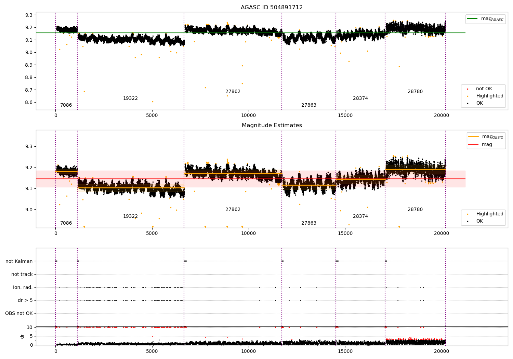This screenshot has height=359, width=513.
Task: Click the 'OBS not OK' axis label
Action: pyautogui.click(x=19, y=314)
